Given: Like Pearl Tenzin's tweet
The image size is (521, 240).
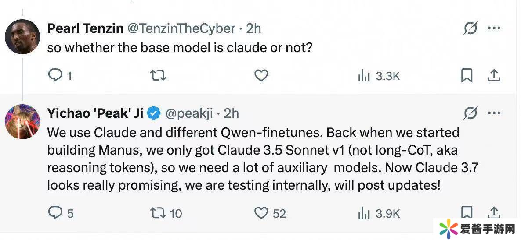Looking at the screenshot, I should coord(261,76).
